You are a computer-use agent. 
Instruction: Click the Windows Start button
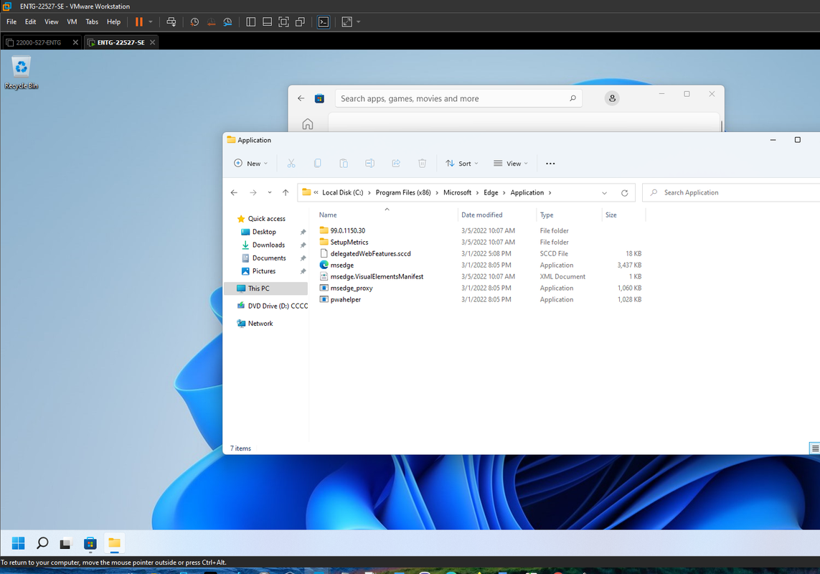click(19, 543)
